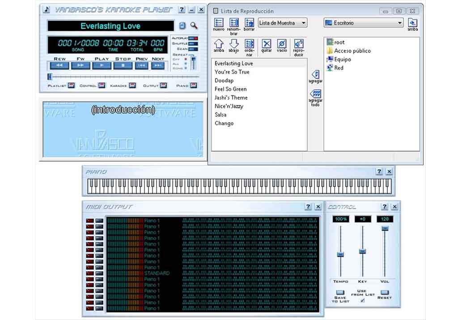This screenshot has width=458, height=320.
Task: Select You're So True in playlist
Action: 259,72
